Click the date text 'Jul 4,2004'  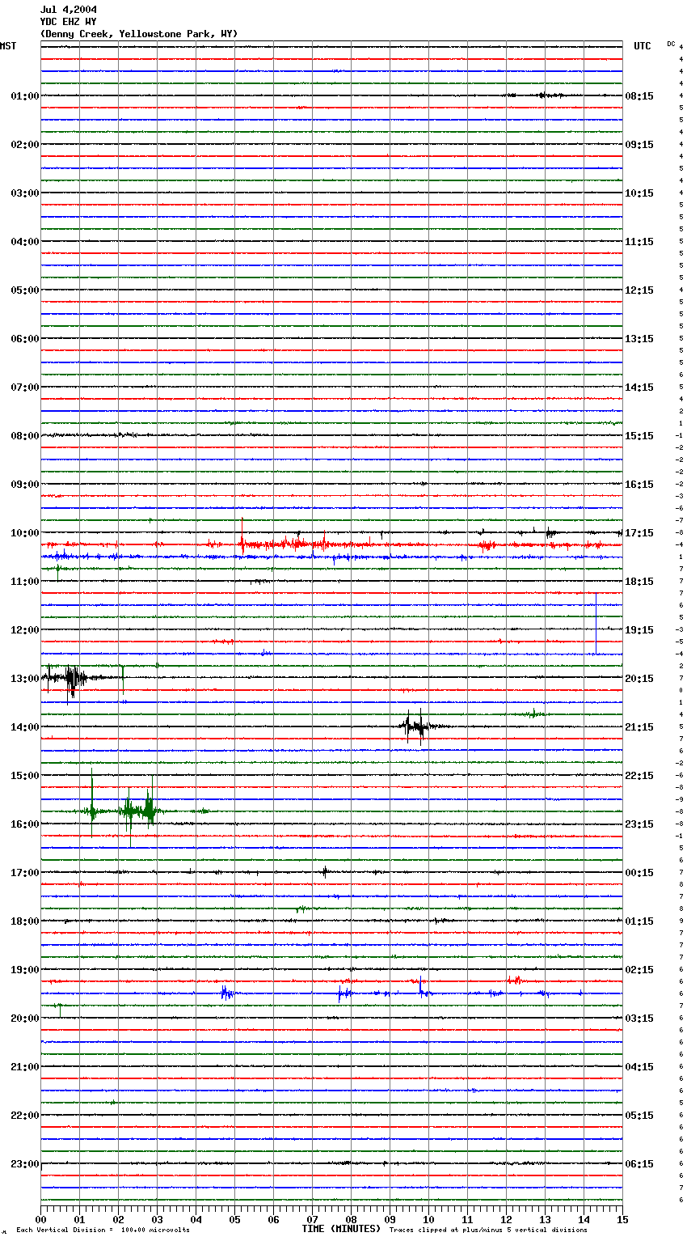[69, 10]
